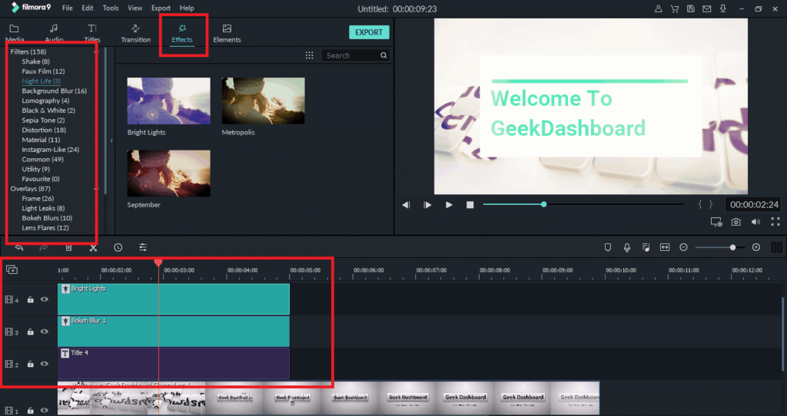Toggle lock on track 2
The height and width of the screenshot is (416, 787).
(x=30, y=364)
